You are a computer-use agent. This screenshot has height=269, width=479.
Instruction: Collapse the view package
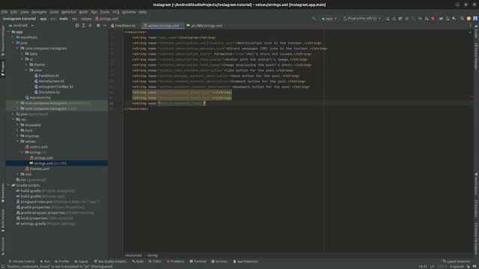tap(27, 70)
